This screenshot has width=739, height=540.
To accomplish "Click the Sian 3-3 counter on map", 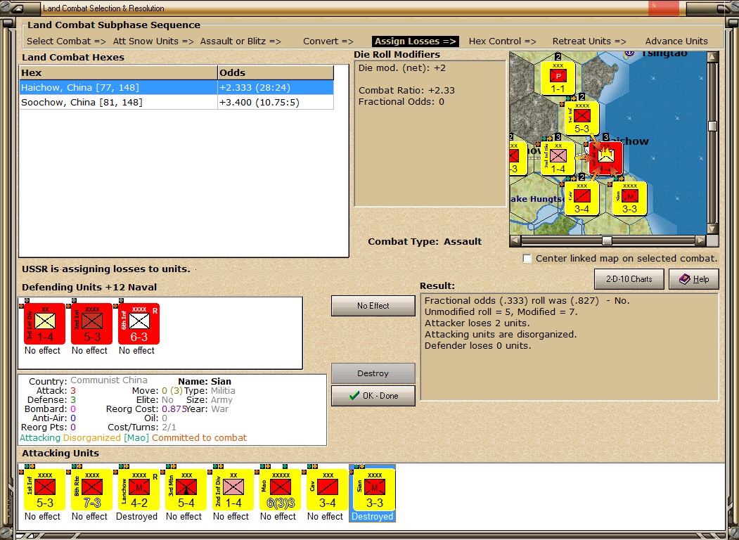I will click(x=629, y=198).
